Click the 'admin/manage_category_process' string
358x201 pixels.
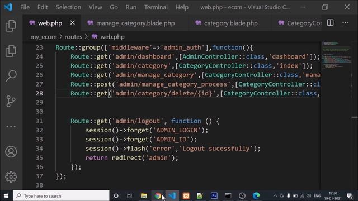(173, 84)
